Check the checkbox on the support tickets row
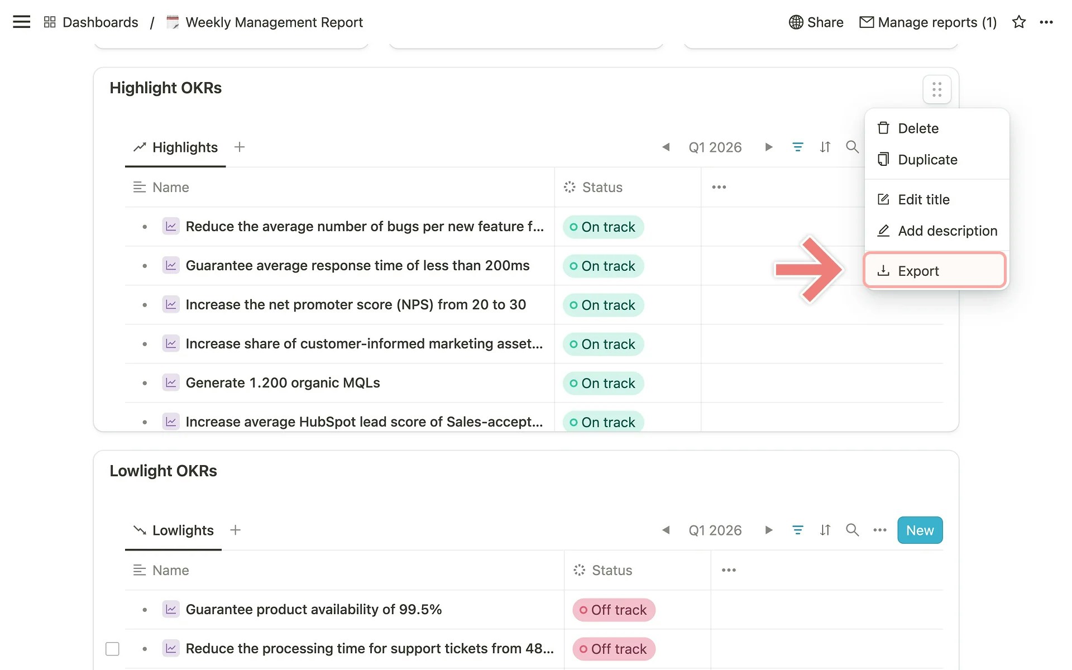This screenshot has width=1072, height=670. [x=112, y=648]
